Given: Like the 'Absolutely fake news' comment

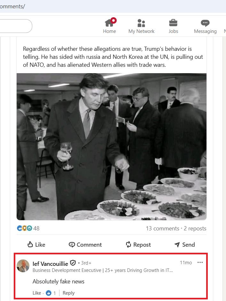Looking at the screenshot, I should [37, 293].
